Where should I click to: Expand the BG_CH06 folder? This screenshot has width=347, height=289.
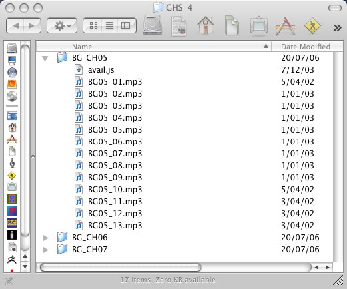pos(45,238)
